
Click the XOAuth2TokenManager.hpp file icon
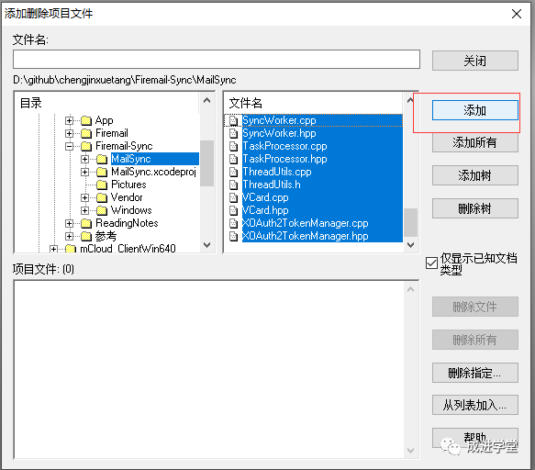coord(234,236)
